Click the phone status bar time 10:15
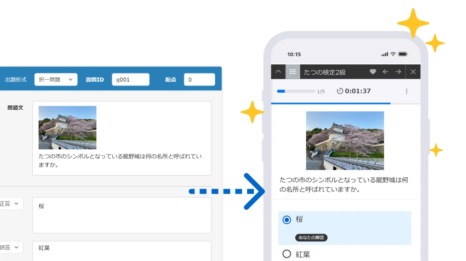 point(294,54)
